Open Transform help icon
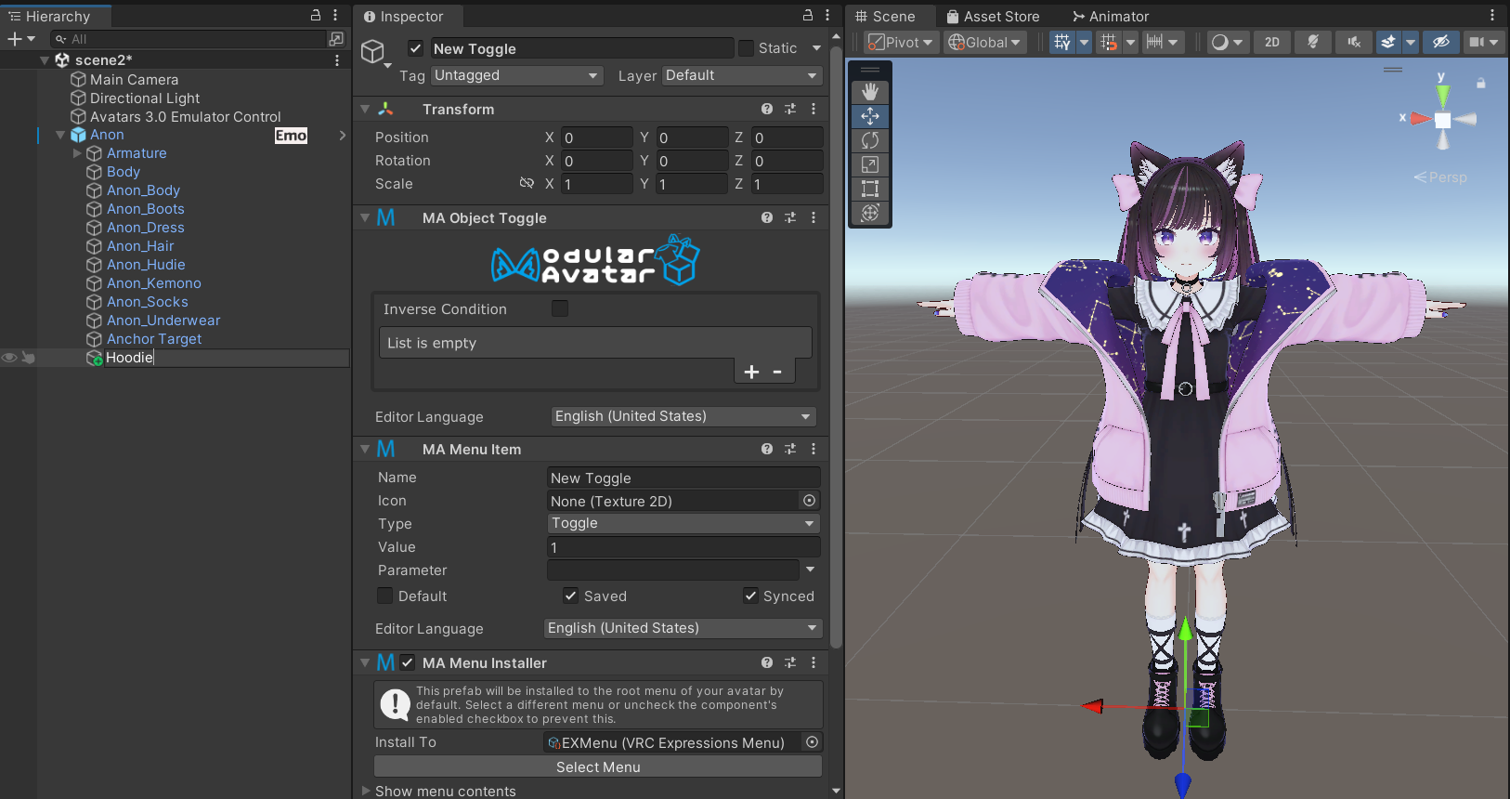This screenshot has height=799, width=1510. pyautogui.click(x=767, y=109)
